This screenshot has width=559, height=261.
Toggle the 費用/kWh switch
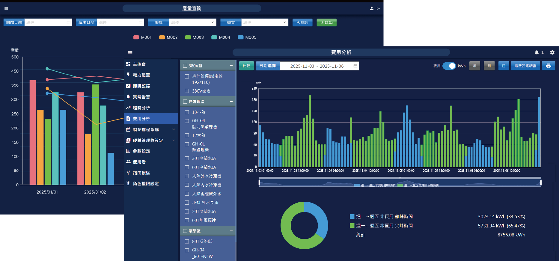point(449,66)
